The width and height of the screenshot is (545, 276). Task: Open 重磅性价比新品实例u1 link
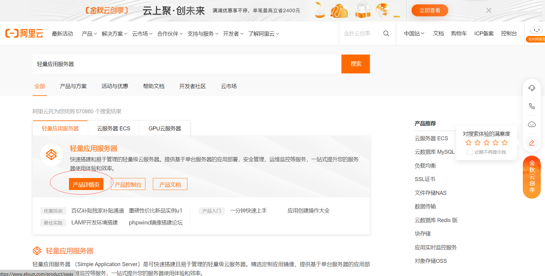pyautogui.click(x=156, y=211)
